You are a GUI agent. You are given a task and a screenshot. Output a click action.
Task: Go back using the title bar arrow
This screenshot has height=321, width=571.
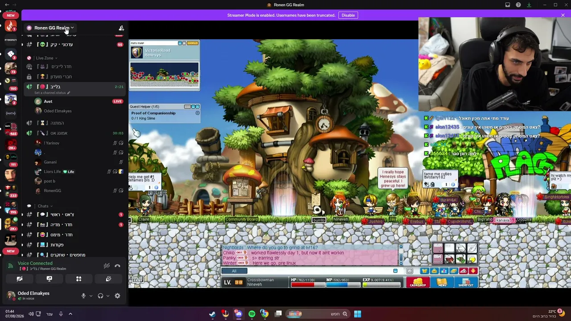tap(7, 5)
